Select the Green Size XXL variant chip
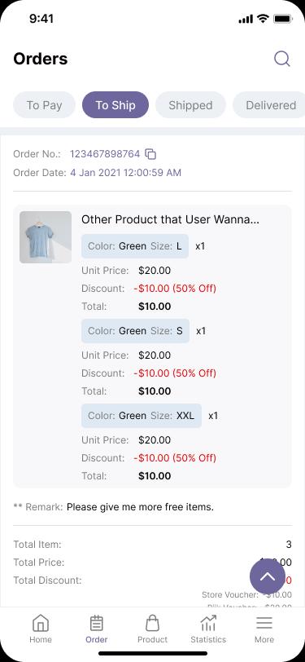Screen dimensions: 305x662 pos(142,416)
